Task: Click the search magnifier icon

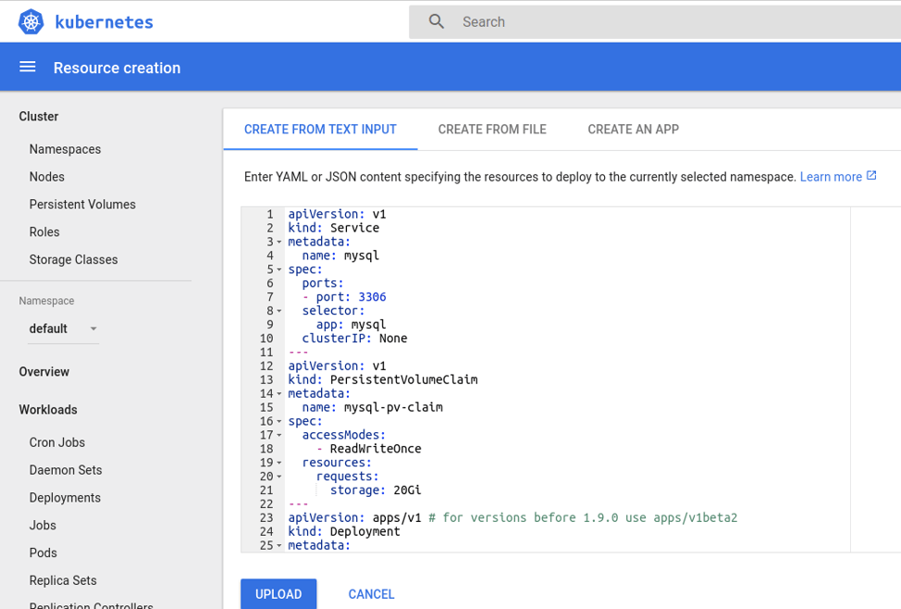Action: point(435,20)
